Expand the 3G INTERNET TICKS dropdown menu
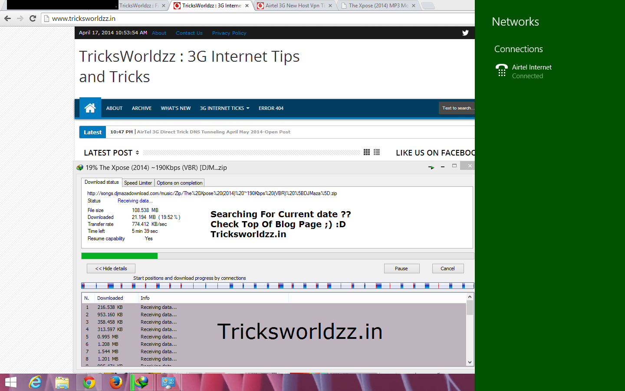Image resolution: width=625 pixels, height=391 pixels. [x=224, y=108]
